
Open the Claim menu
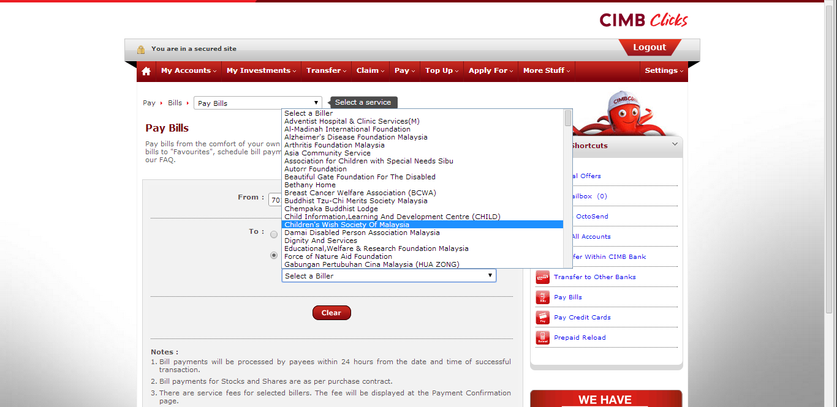click(x=370, y=71)
